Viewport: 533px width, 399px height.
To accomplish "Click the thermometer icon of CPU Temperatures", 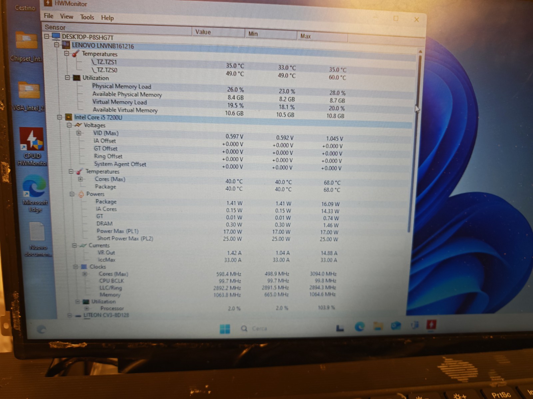I will 80,172.
